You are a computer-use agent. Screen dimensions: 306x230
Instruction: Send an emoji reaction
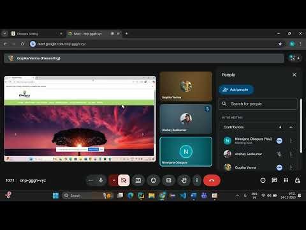click(x=154, y=180)
